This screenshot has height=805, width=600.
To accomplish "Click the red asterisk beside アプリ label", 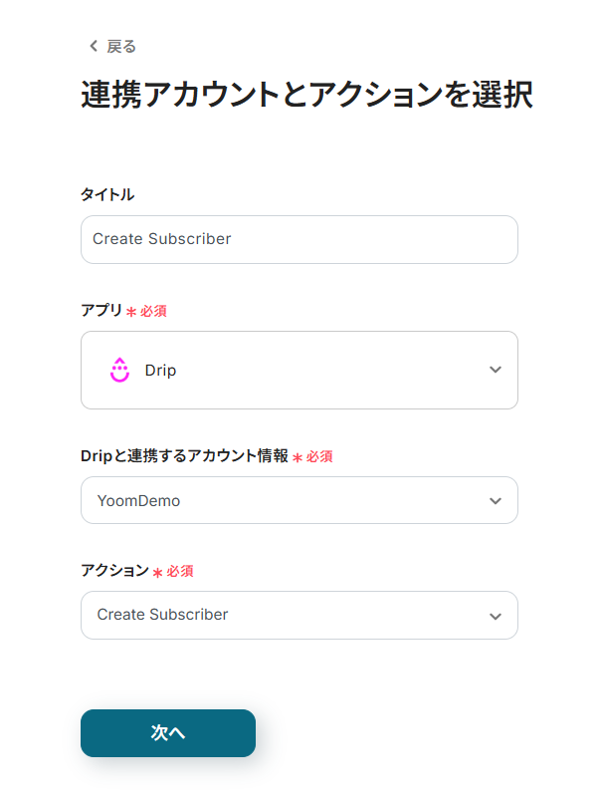I will (131, 312).
